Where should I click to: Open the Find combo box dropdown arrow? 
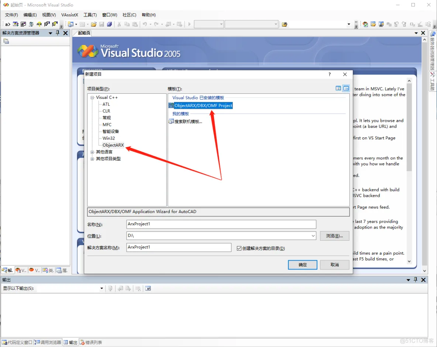coord(349,24)
